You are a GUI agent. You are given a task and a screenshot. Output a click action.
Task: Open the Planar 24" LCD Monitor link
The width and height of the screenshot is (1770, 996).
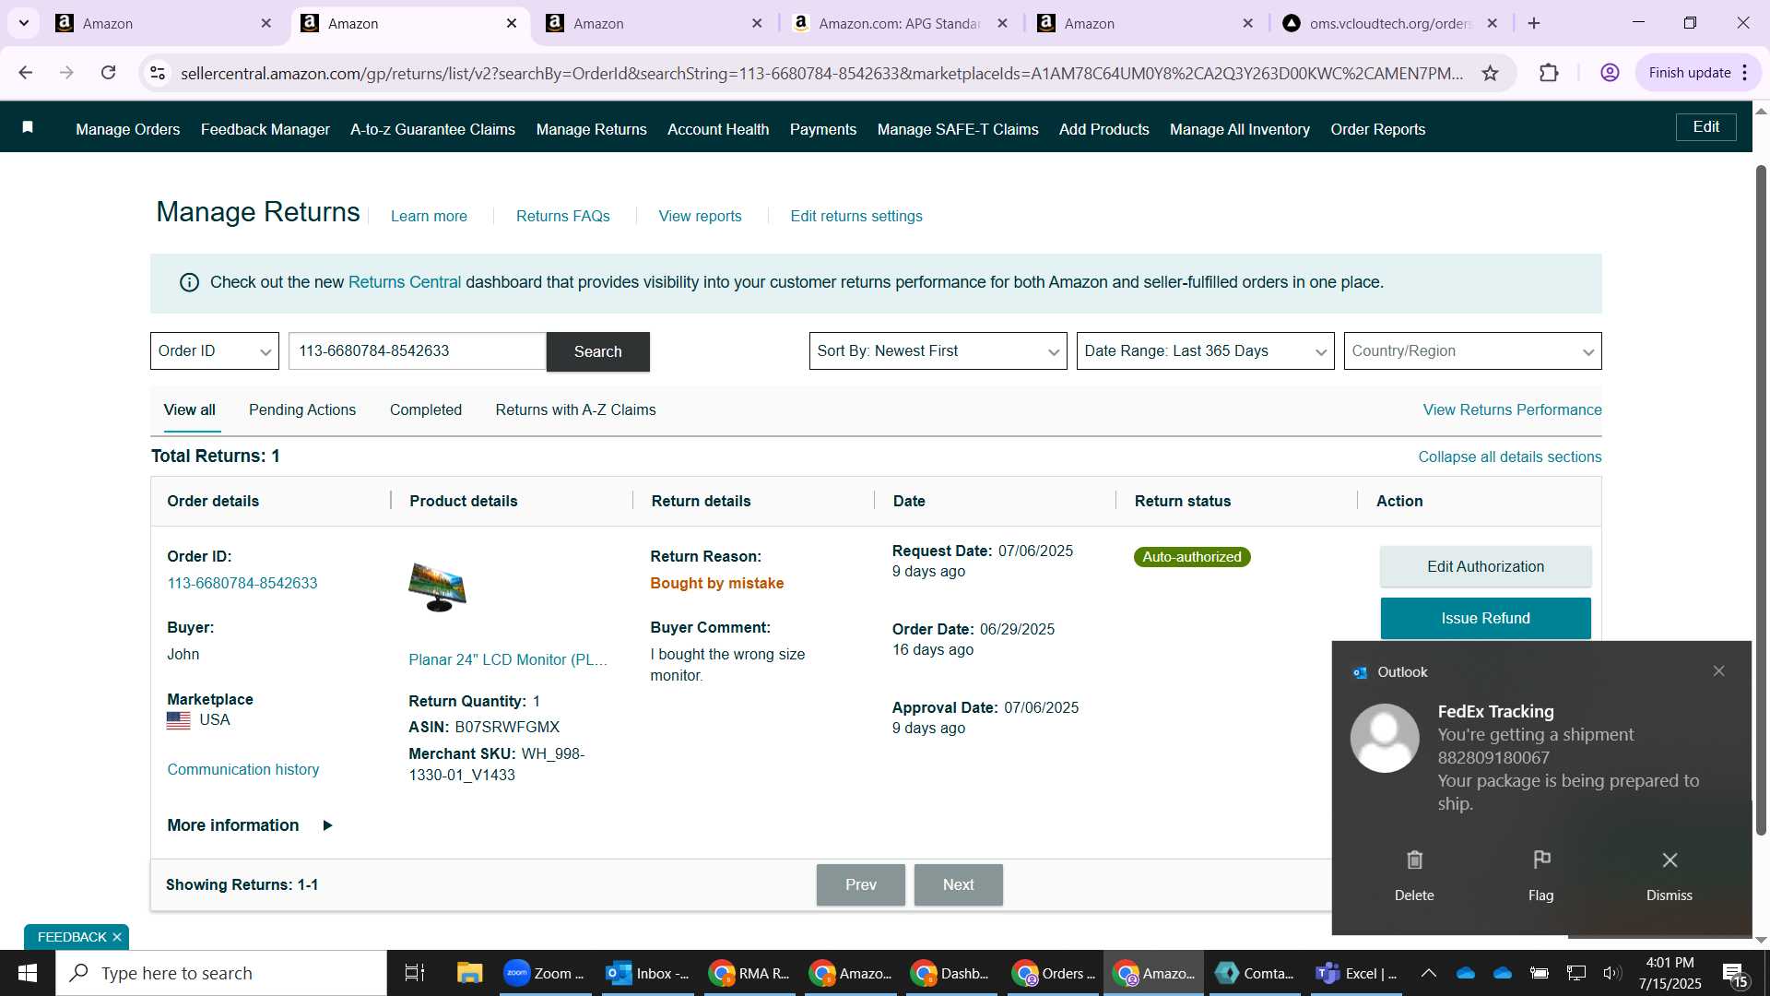pyautogui.click(x=508, y=660)
